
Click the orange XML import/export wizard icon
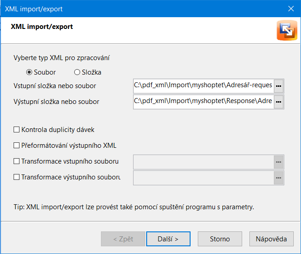point(287,30)
